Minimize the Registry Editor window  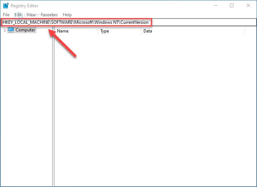tap(216, 5)
